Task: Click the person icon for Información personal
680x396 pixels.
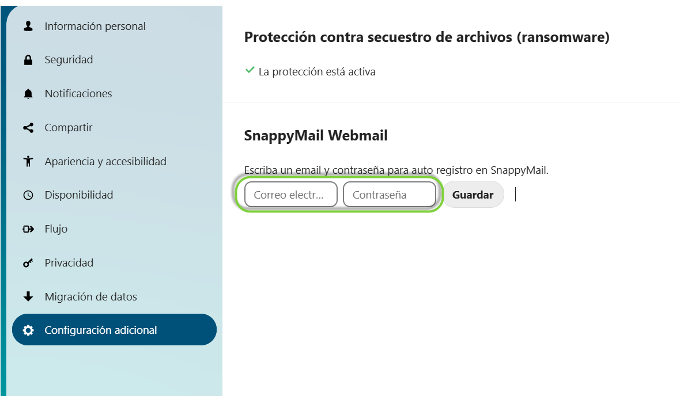Action: [x=28, y=26]
